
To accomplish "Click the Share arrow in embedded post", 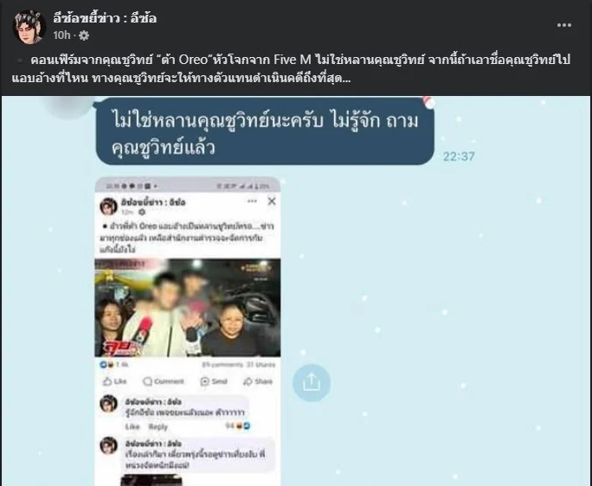I will click(x=258, y=381).
